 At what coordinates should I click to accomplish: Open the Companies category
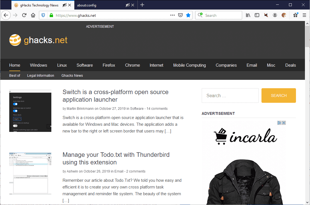pyautogui.click(x=226, y=65)
